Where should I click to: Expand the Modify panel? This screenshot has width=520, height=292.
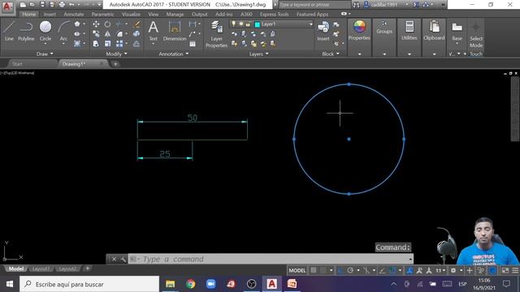coord(116,54)
